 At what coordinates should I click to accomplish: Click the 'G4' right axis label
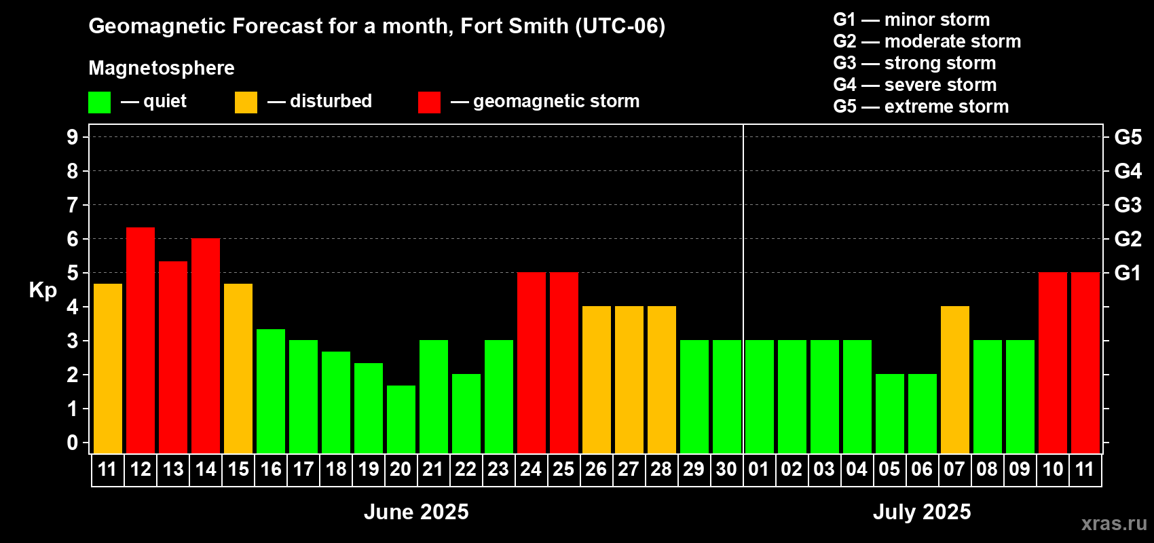pyautogui.click(x=1128, y=171)
